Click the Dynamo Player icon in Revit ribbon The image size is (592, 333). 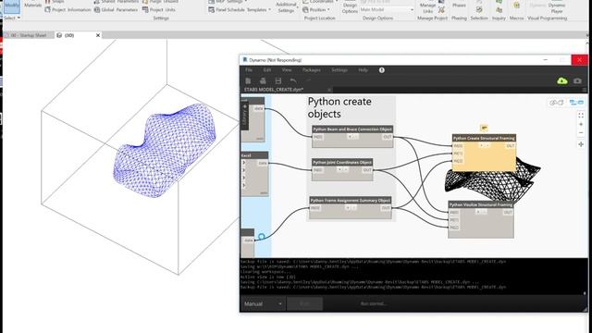point(557,7)
